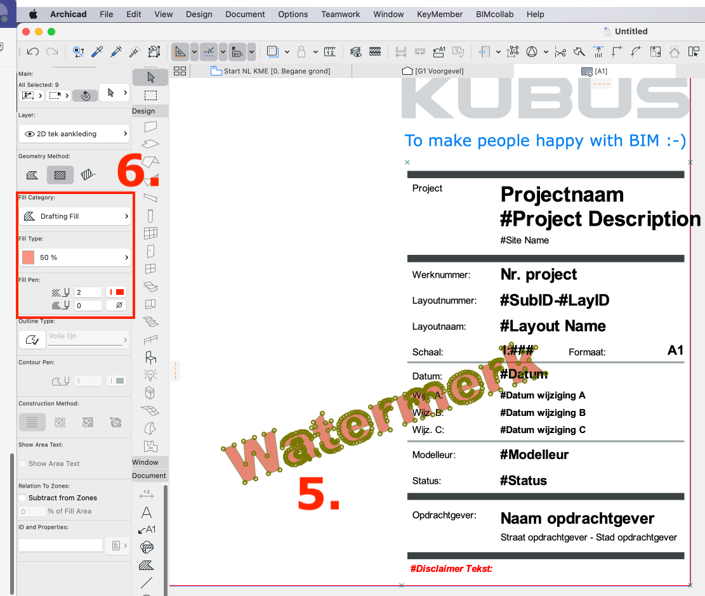Select the Text tool letter A

(147, 512)
